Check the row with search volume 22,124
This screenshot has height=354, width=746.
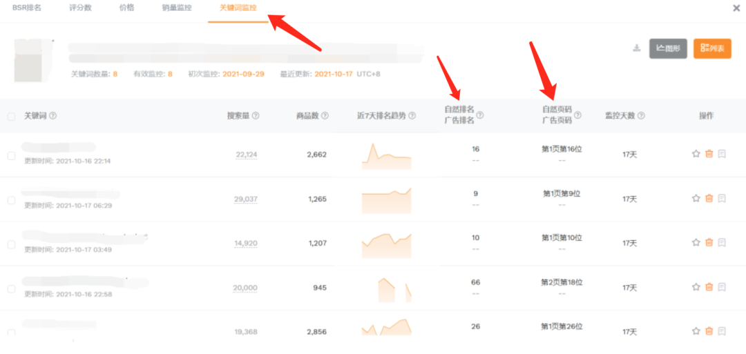coord(12,156)
